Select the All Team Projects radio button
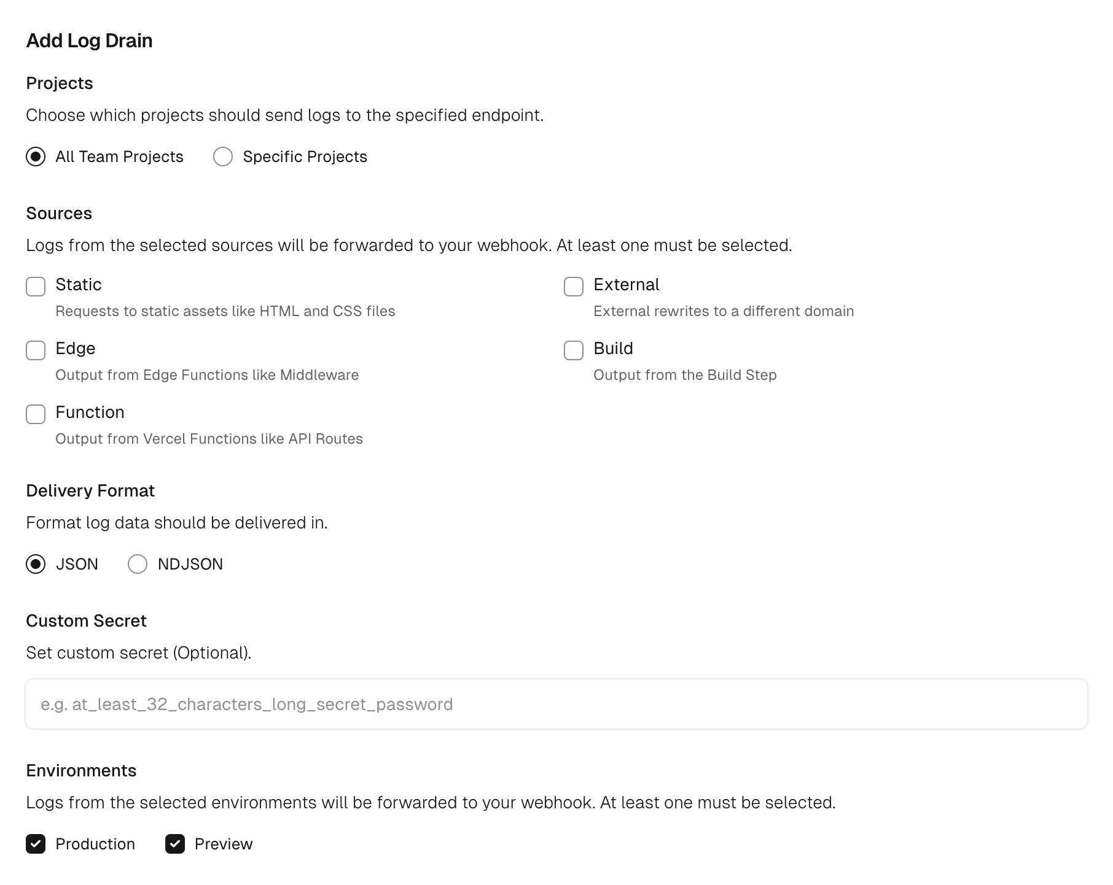This screenshot has height=885, width=1113. coord(36,157)
